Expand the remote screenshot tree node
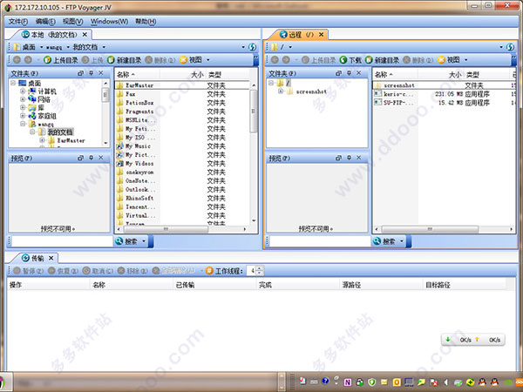The height and width of the screenshot is (392, 523). 281,91
